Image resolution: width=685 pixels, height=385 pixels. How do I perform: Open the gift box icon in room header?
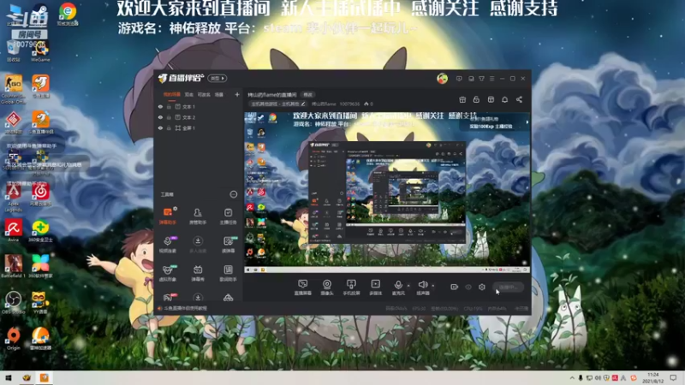coord(462,99)
